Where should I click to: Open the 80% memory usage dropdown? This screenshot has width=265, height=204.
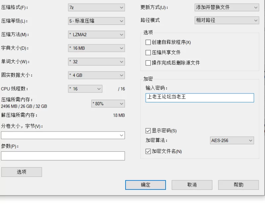click(x=108, y=104)
